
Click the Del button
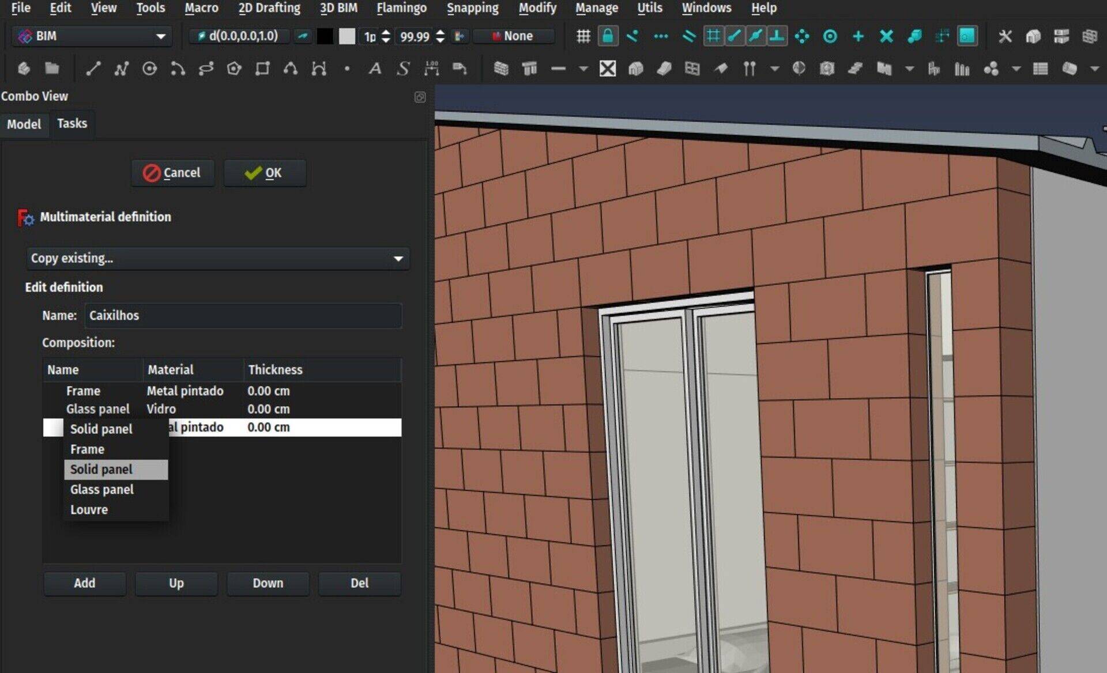pos(360,583)
